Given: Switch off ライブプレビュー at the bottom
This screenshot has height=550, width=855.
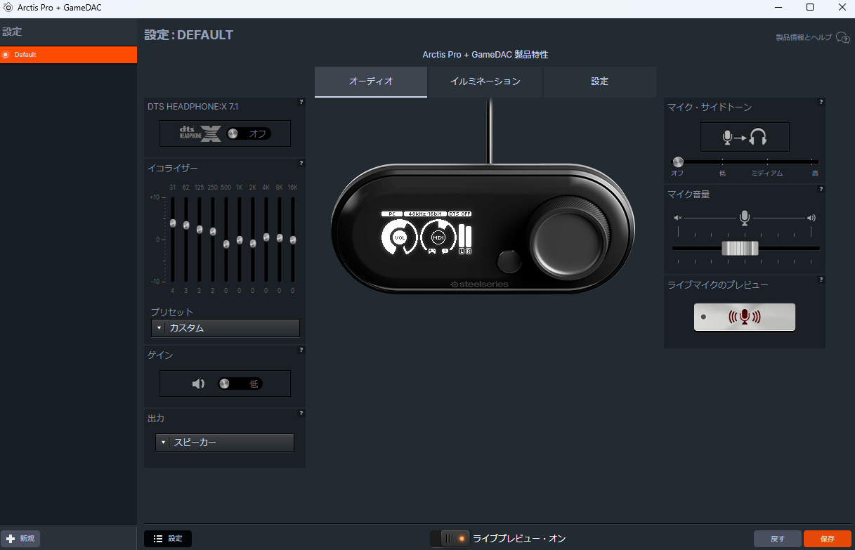Looking at the screenshot, I should pyautogui.click(x=450, y=537).
